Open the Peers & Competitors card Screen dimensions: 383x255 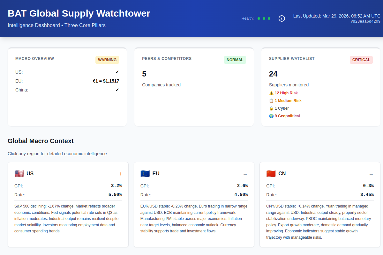pyautogui.click(x=167, y=59)
